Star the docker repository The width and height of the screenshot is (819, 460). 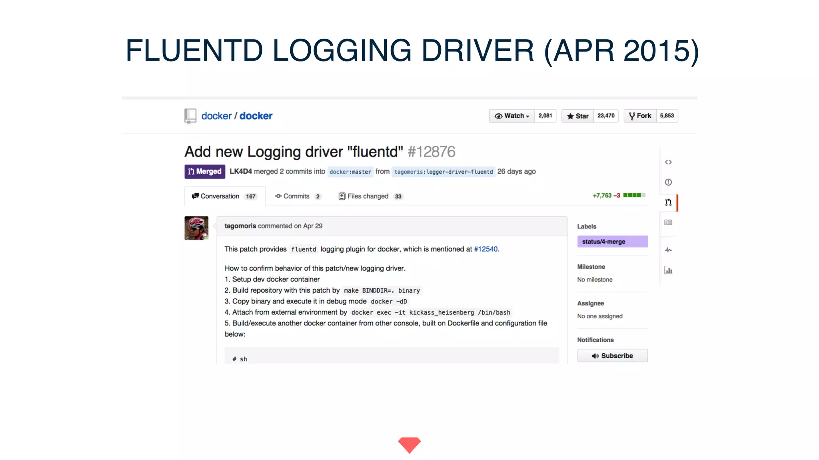coord(578,116)
